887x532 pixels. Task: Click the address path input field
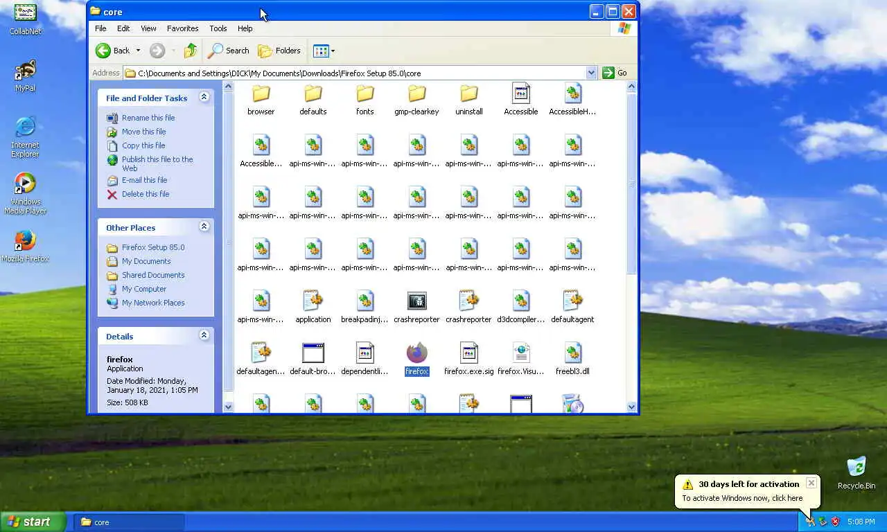[x=361, y=73]
